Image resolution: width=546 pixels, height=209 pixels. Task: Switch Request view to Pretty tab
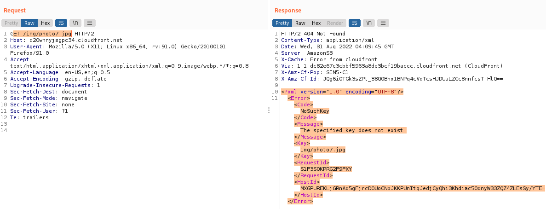11,23
